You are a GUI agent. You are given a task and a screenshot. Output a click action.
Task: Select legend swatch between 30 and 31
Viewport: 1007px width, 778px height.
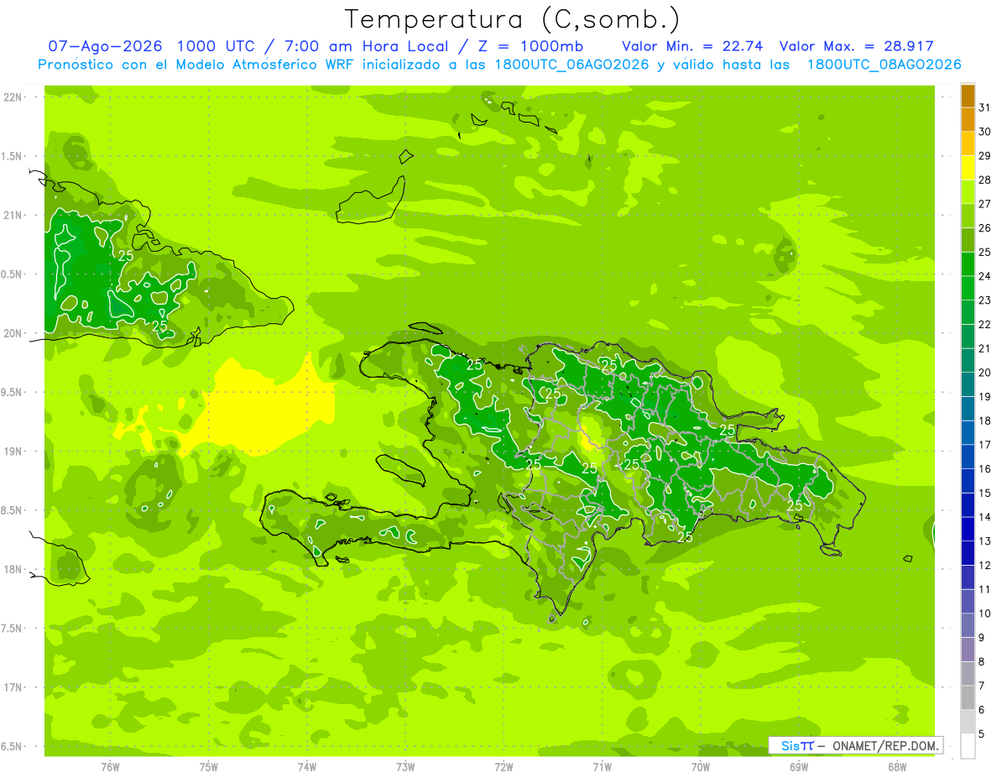[968, 120]
